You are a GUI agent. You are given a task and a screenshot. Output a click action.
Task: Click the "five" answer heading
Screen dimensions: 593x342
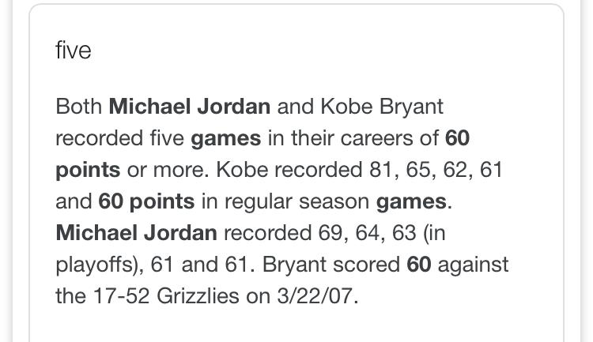(74, 51)
